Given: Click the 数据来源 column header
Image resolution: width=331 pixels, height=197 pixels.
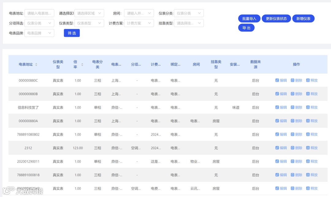Looking at the screenshot, I should [255, 64].
